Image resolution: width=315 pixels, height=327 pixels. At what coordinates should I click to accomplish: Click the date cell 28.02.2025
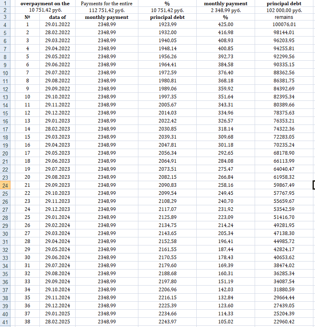[58, 322]
